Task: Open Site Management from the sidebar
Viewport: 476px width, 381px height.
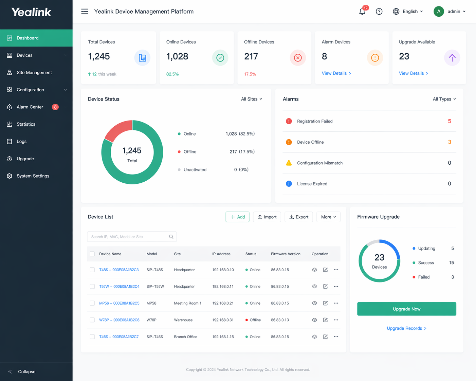Action: point(34,73)
